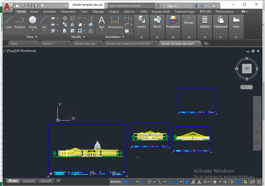The height and width of the screenshot is (186, 265).
Task: Open the Block panel
Action: pos(157,22)
